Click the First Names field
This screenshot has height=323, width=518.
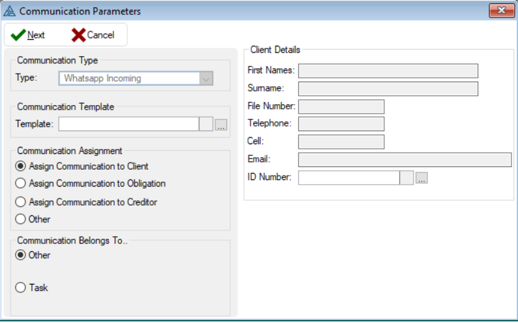coord(388,70)
